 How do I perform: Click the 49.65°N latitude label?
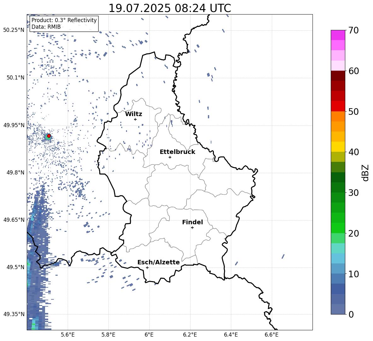[14, 220]
